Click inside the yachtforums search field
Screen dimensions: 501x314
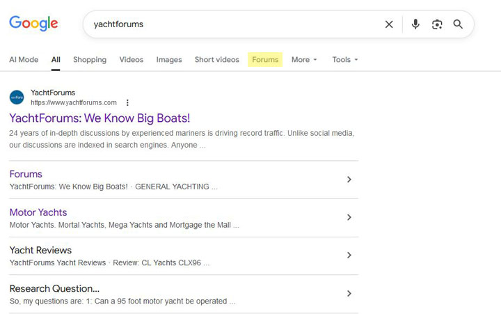pos(230,24)
